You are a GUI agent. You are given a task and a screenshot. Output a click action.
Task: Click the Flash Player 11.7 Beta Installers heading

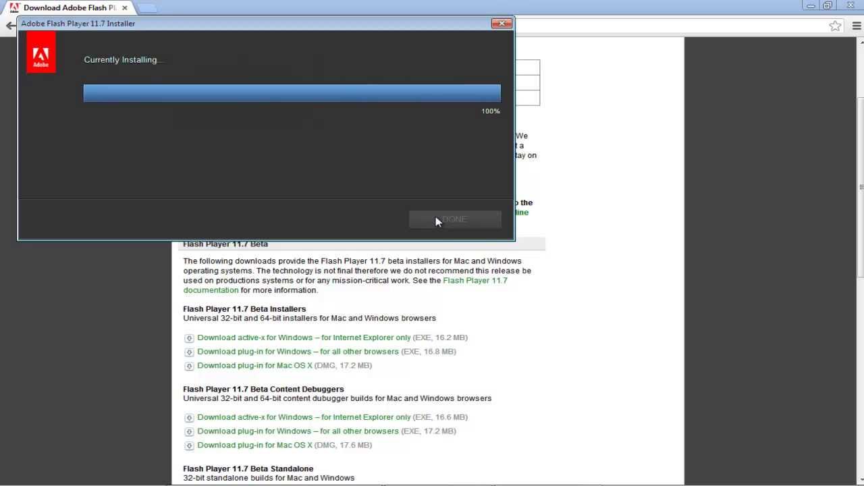[x=244, y=309]
